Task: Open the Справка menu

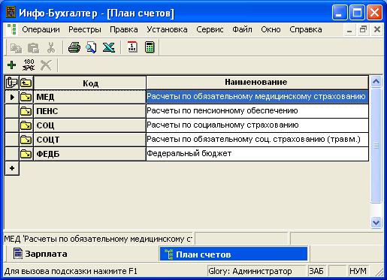Action: [x=306, y=29]
